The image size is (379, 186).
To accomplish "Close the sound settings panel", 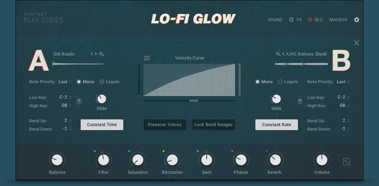I will tap(357, 43).
